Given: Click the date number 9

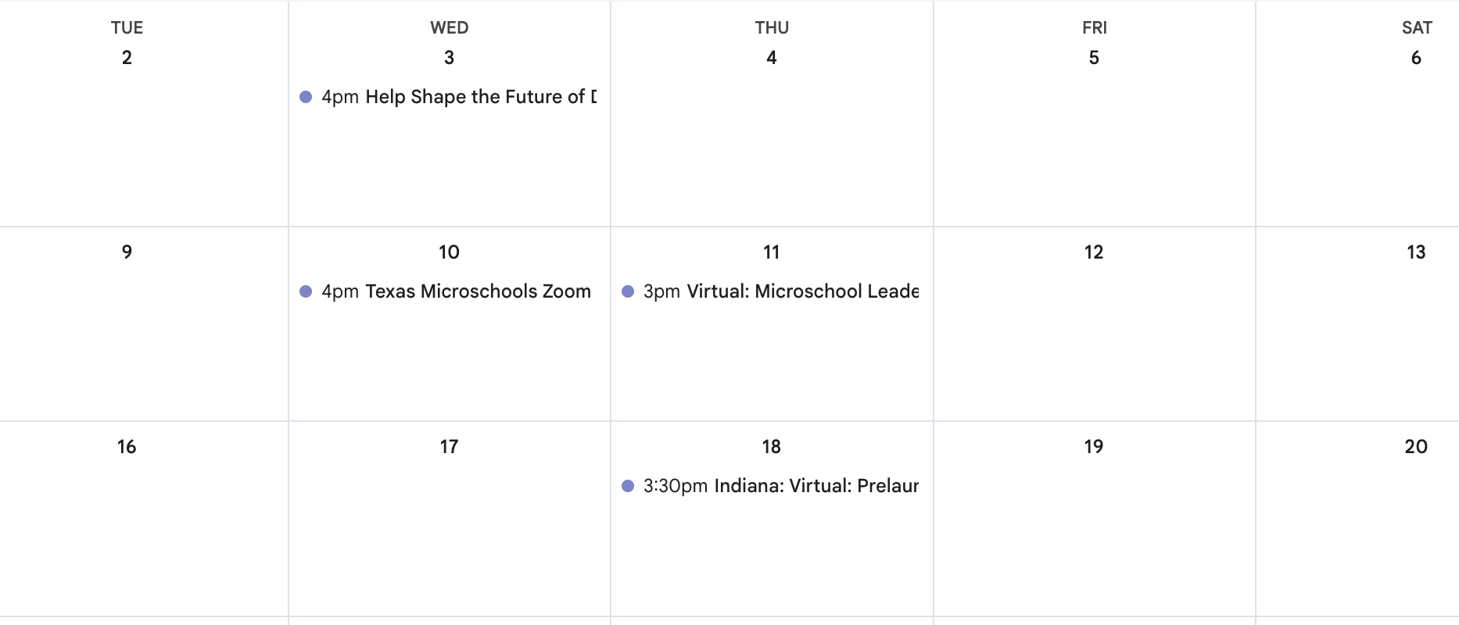Looking at the screenshot, I should pyautogui.click(x=126, y=252).
